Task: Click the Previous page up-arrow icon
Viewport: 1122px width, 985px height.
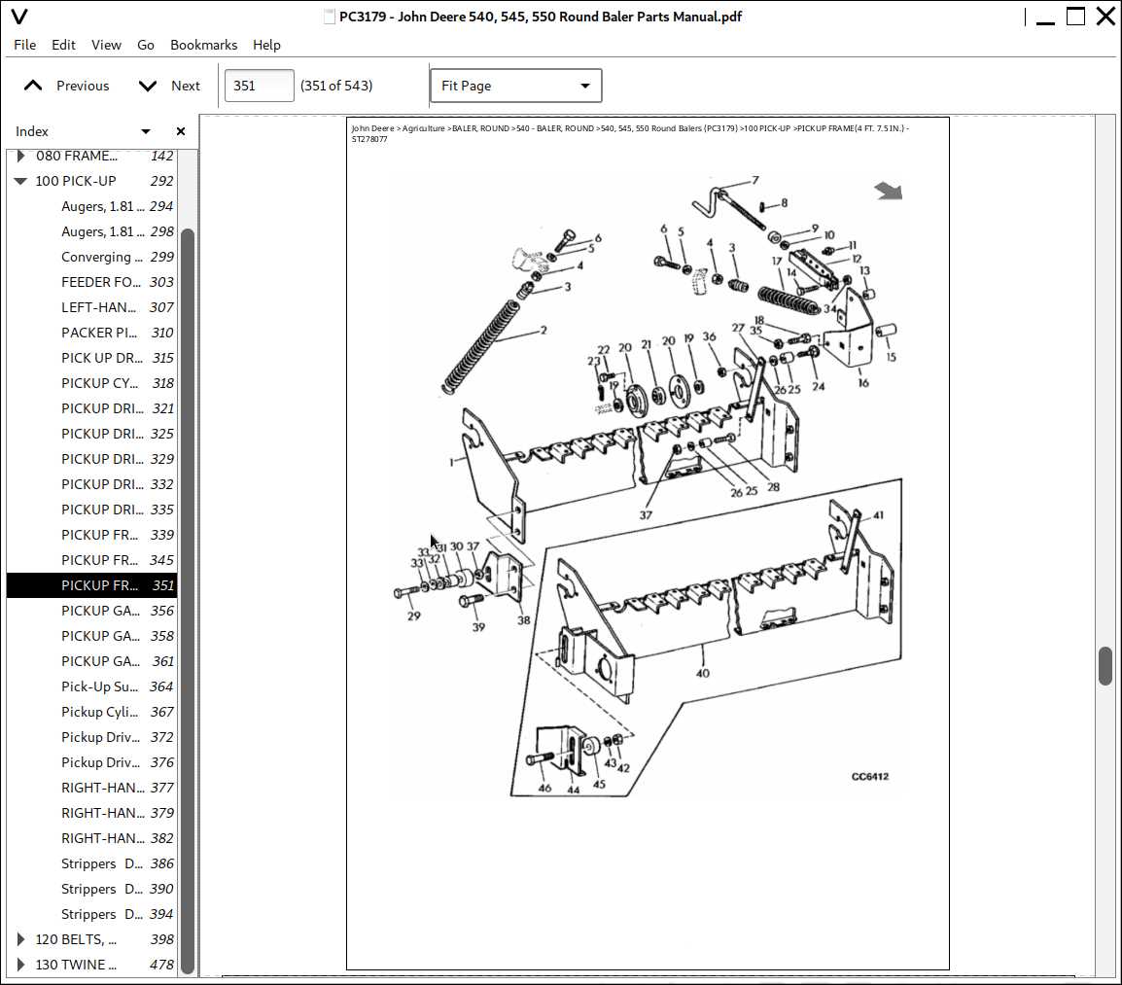Action: [x=33, y=86]
